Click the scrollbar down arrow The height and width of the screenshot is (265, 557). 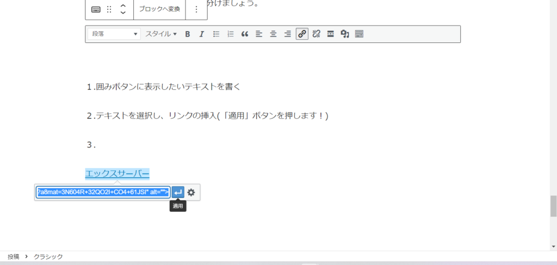tap(553, 246)
